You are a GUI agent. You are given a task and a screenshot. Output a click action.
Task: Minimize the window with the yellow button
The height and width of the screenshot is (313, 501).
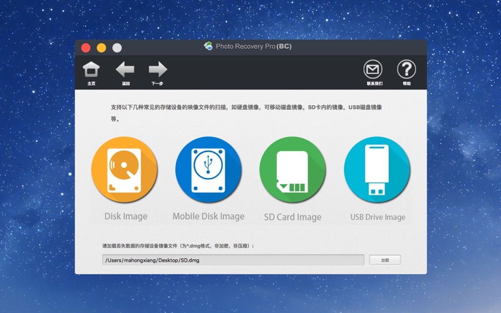(101, 48)
